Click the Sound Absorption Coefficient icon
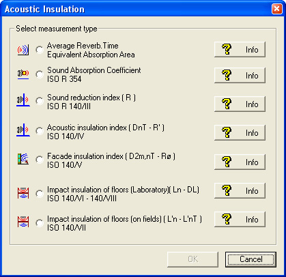This screenshot has width=286, height=277. (23, 74)
